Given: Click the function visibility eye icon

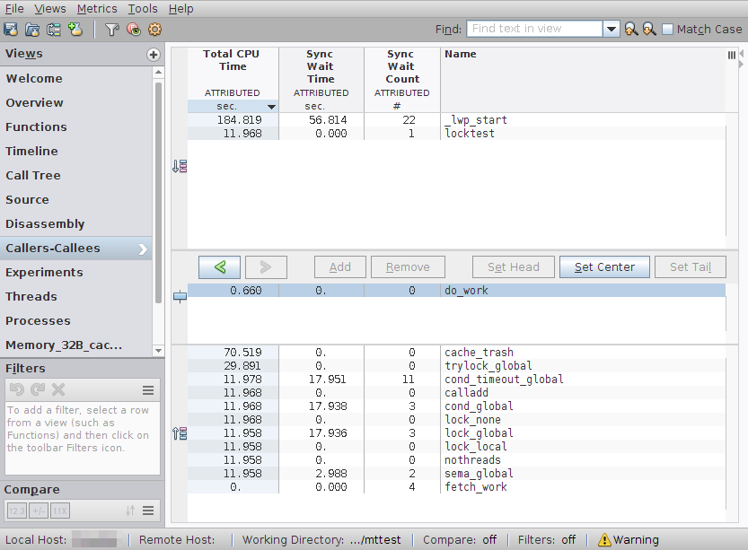Looking at the screenshot, I should coord(134,30).
